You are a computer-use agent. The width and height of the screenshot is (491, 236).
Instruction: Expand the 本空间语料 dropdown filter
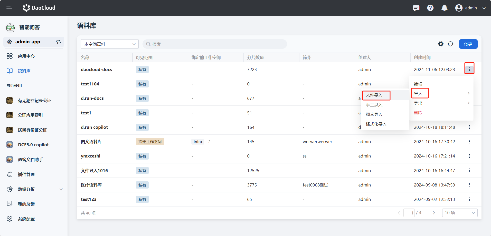pos(110,44)
